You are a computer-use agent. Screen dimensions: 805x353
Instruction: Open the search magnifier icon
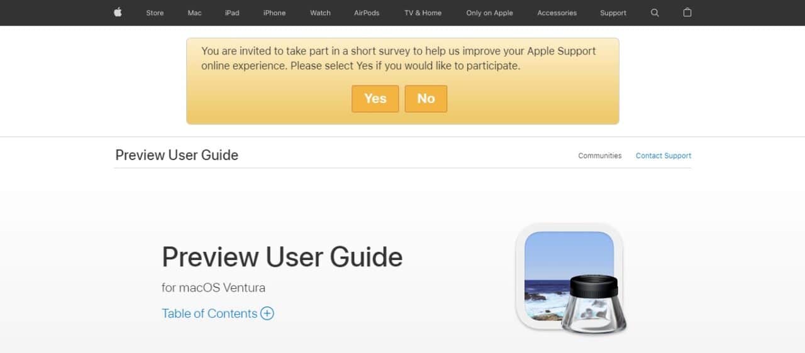click(x=655, y=13)
